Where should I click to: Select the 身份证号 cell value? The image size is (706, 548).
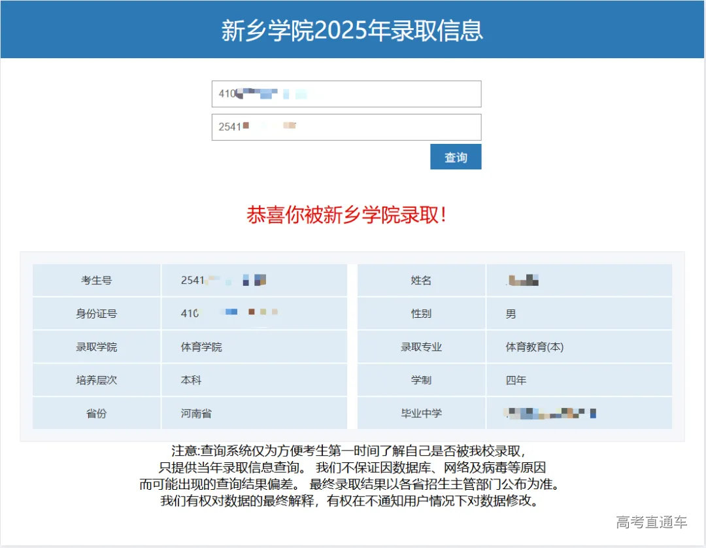[255, 313]
